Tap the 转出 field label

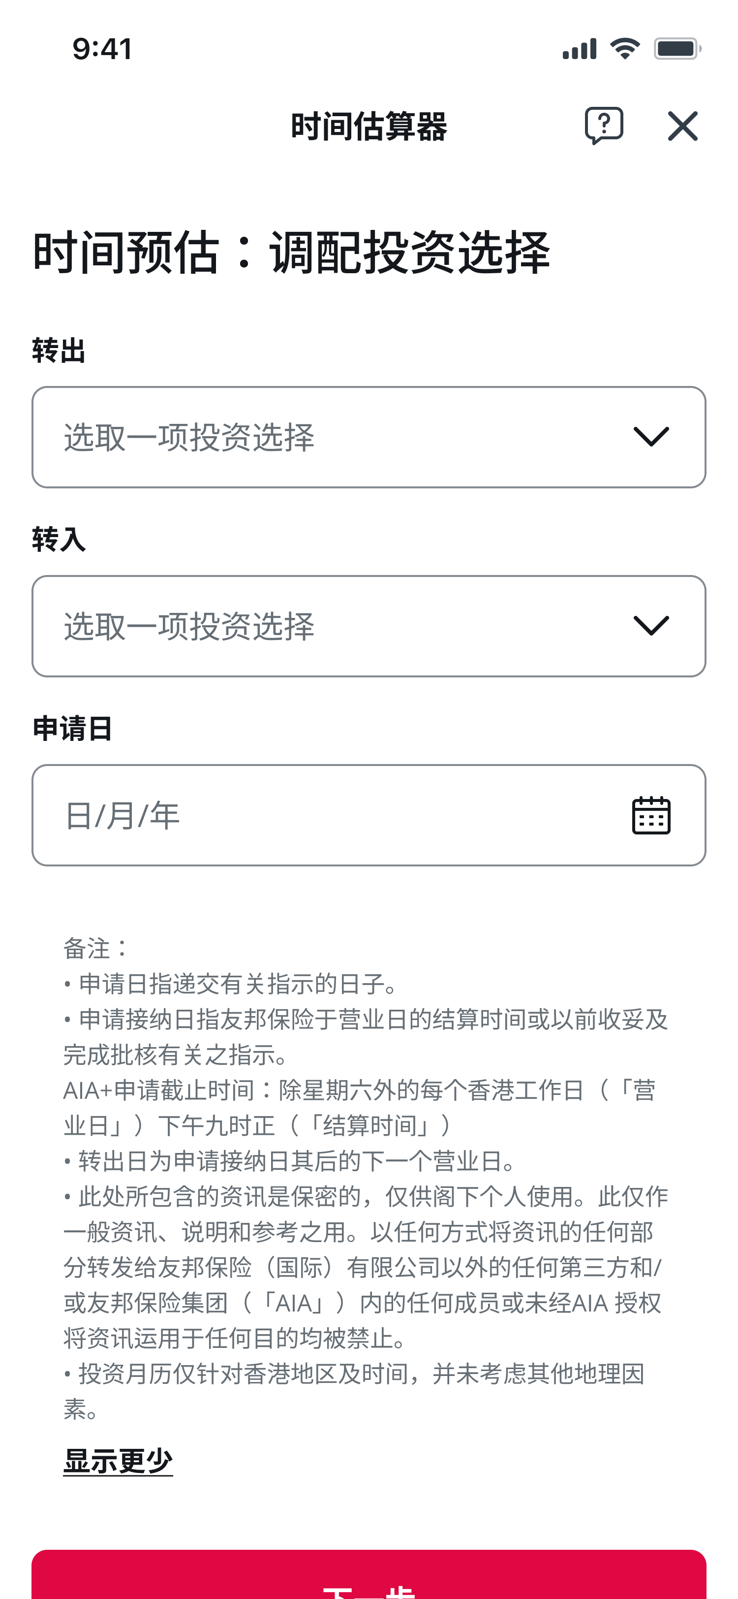click(59, 351)
